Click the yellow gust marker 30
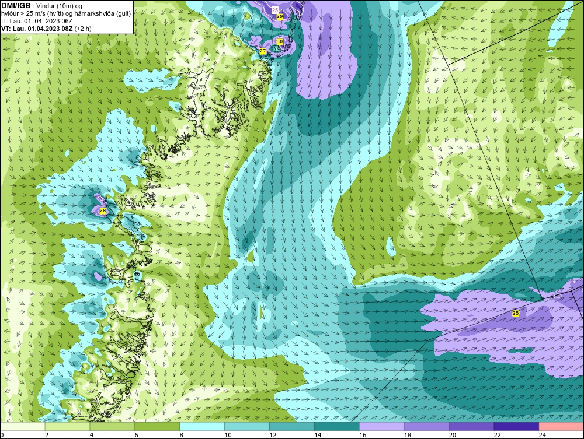Screen dimensions: 584x439 280,41
